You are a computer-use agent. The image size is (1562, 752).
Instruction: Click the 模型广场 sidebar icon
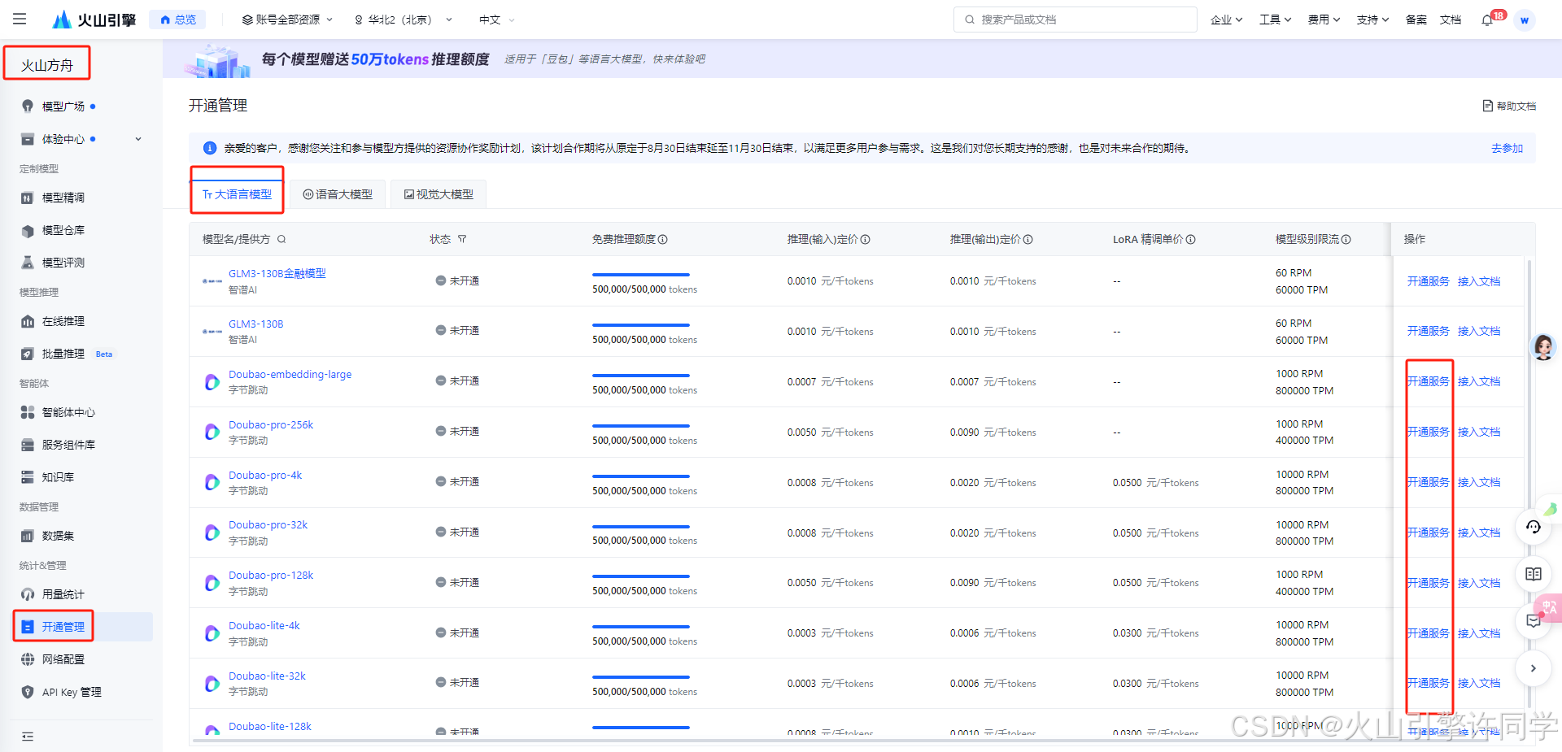pos(28,106)
